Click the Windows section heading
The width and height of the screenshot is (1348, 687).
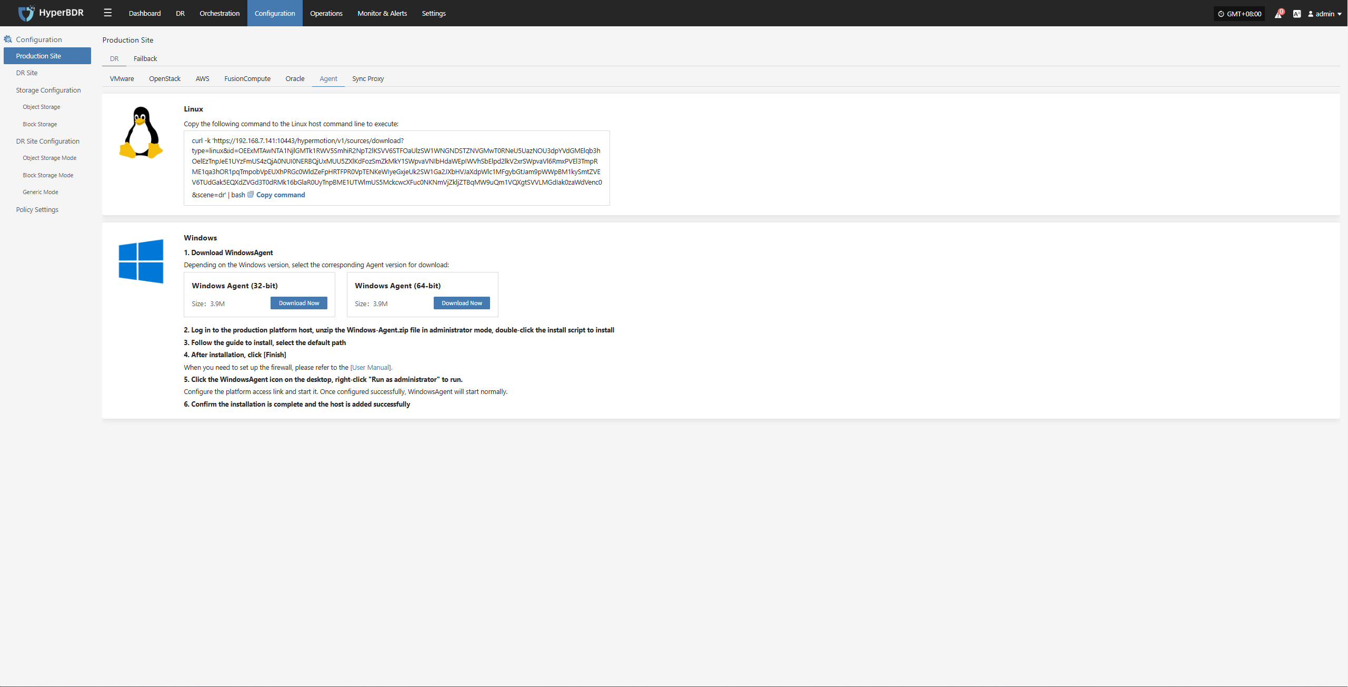pyautogui.click(x=201, y=238)
